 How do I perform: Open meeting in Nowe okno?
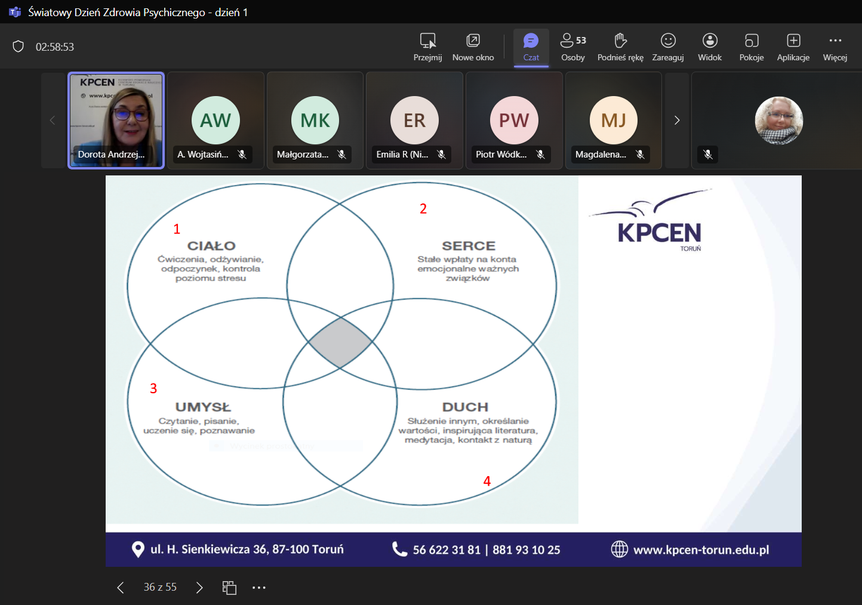[x=473, y=47]
